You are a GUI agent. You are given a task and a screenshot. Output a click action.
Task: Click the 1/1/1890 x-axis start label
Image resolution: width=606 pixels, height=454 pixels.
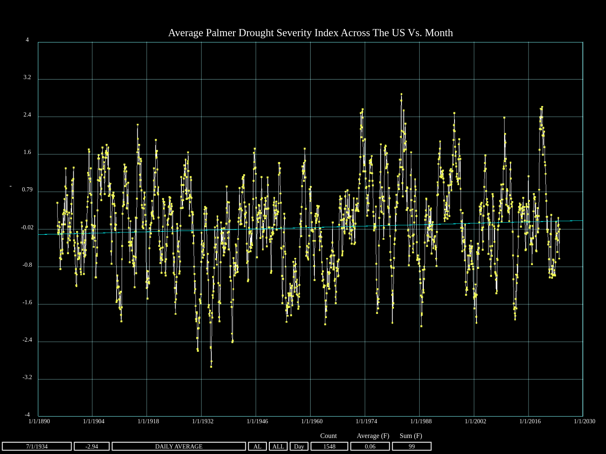pos(39,421)
